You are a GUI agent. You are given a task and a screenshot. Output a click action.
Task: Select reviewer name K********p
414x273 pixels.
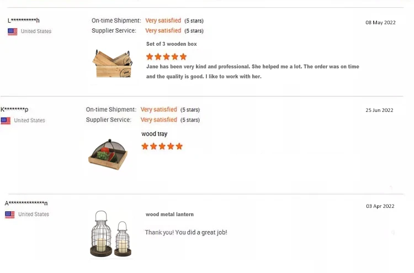(x=14, y=110)
